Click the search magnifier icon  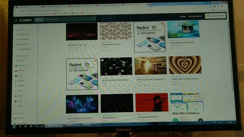[x=94, y=19]
